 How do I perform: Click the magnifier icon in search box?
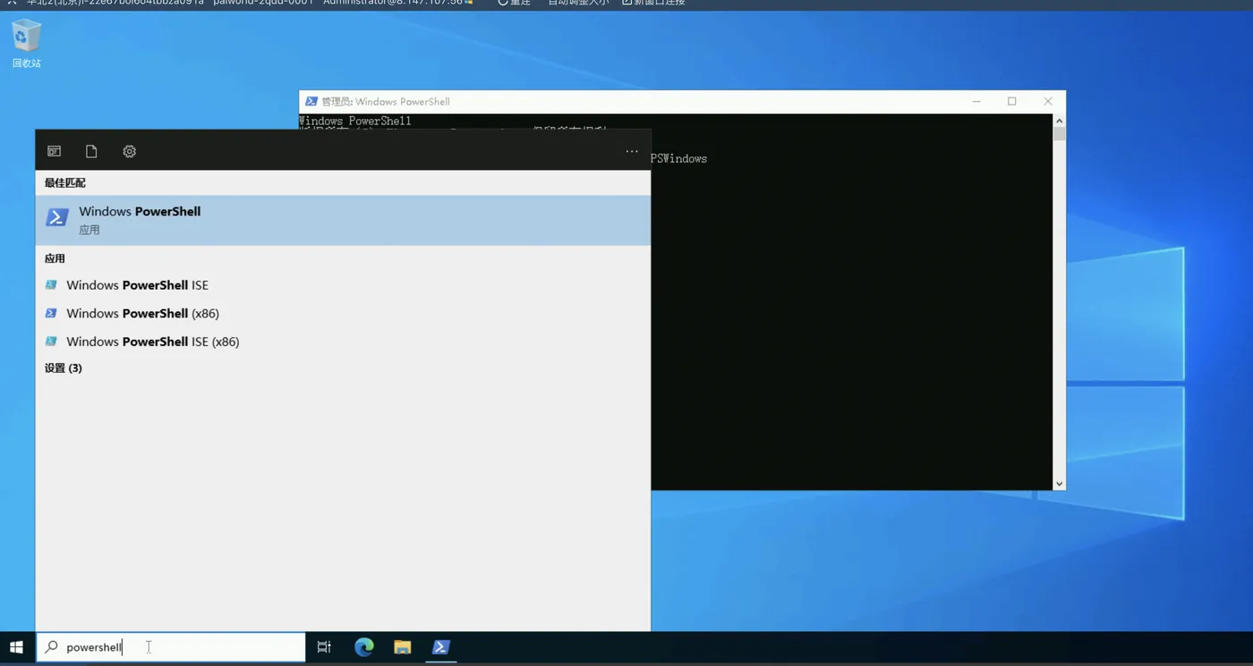[x=52, y=647]
